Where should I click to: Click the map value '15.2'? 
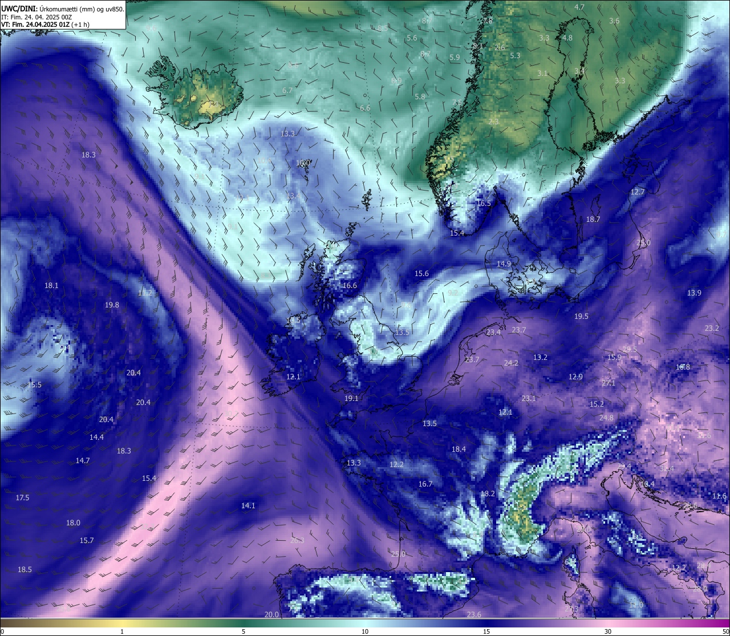(x=597, y=404)
